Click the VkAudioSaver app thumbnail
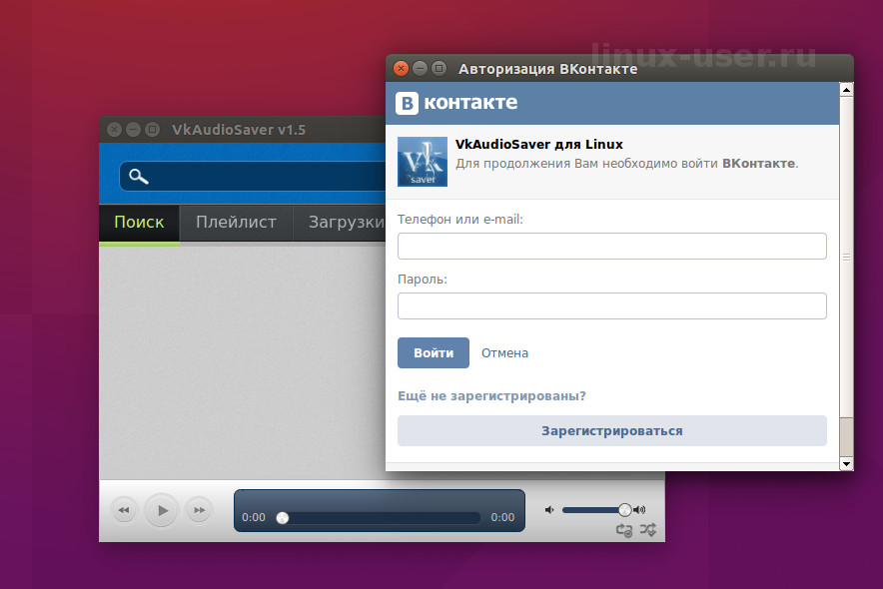The height and width of the screenshot is (589, 883). pos(423,162)
